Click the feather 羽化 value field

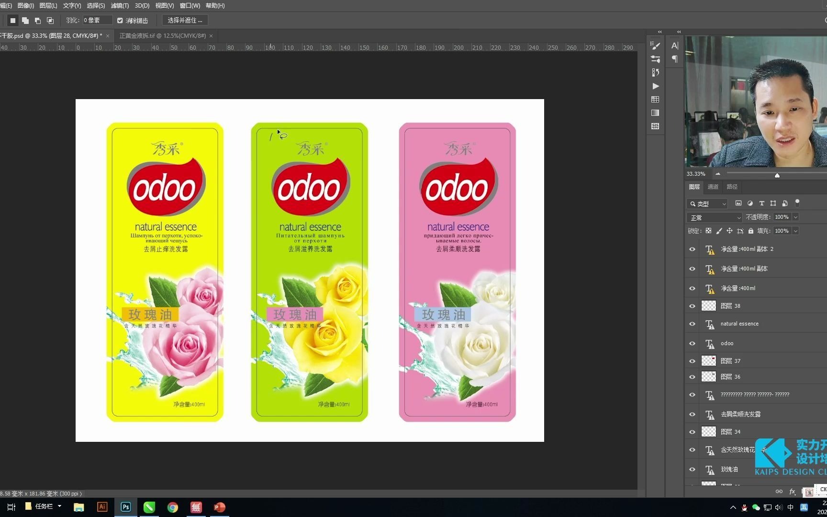pyautogui.click(x=97, y=20)
